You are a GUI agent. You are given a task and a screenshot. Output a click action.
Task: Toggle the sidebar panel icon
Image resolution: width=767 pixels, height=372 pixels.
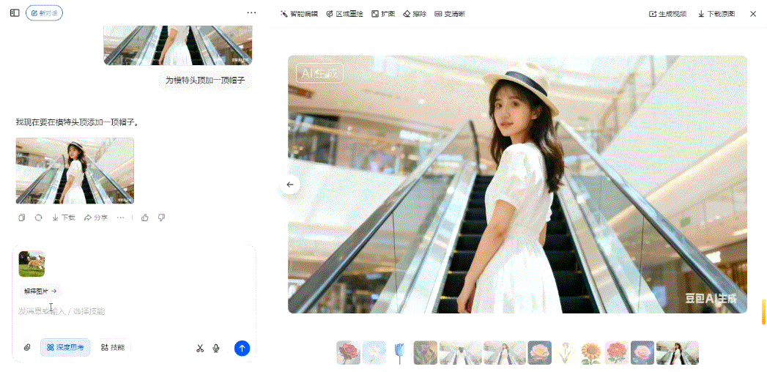15,13
